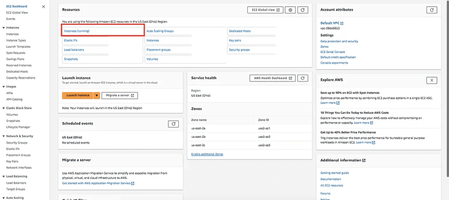
Task: Open All EC2 resources link
Action: point(332,185)
